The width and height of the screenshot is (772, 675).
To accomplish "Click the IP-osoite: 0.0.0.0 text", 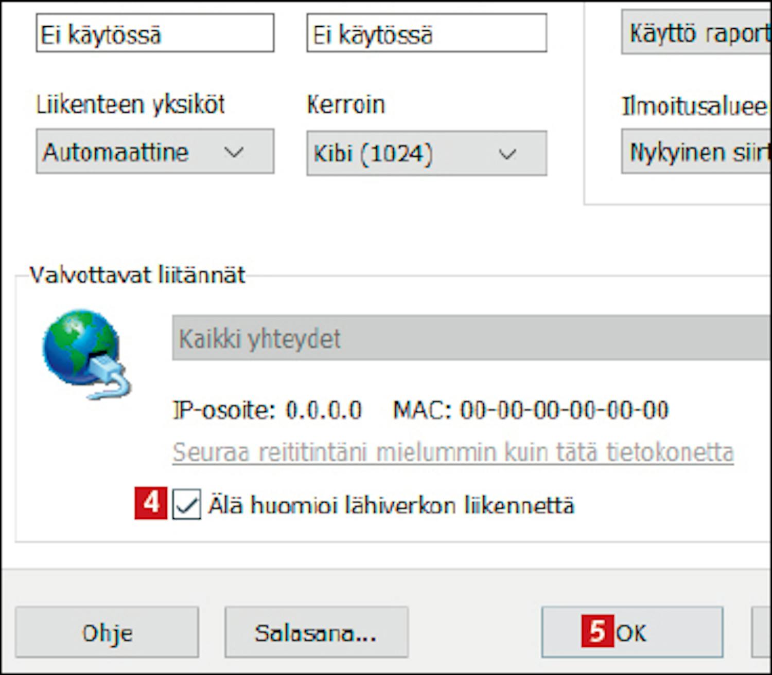I will click(x=267, y=410).
